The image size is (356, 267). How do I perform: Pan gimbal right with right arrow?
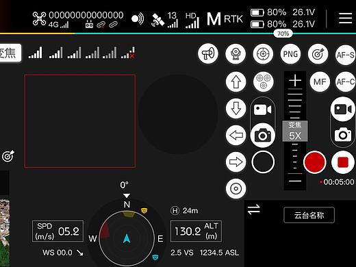coord(236,162)
